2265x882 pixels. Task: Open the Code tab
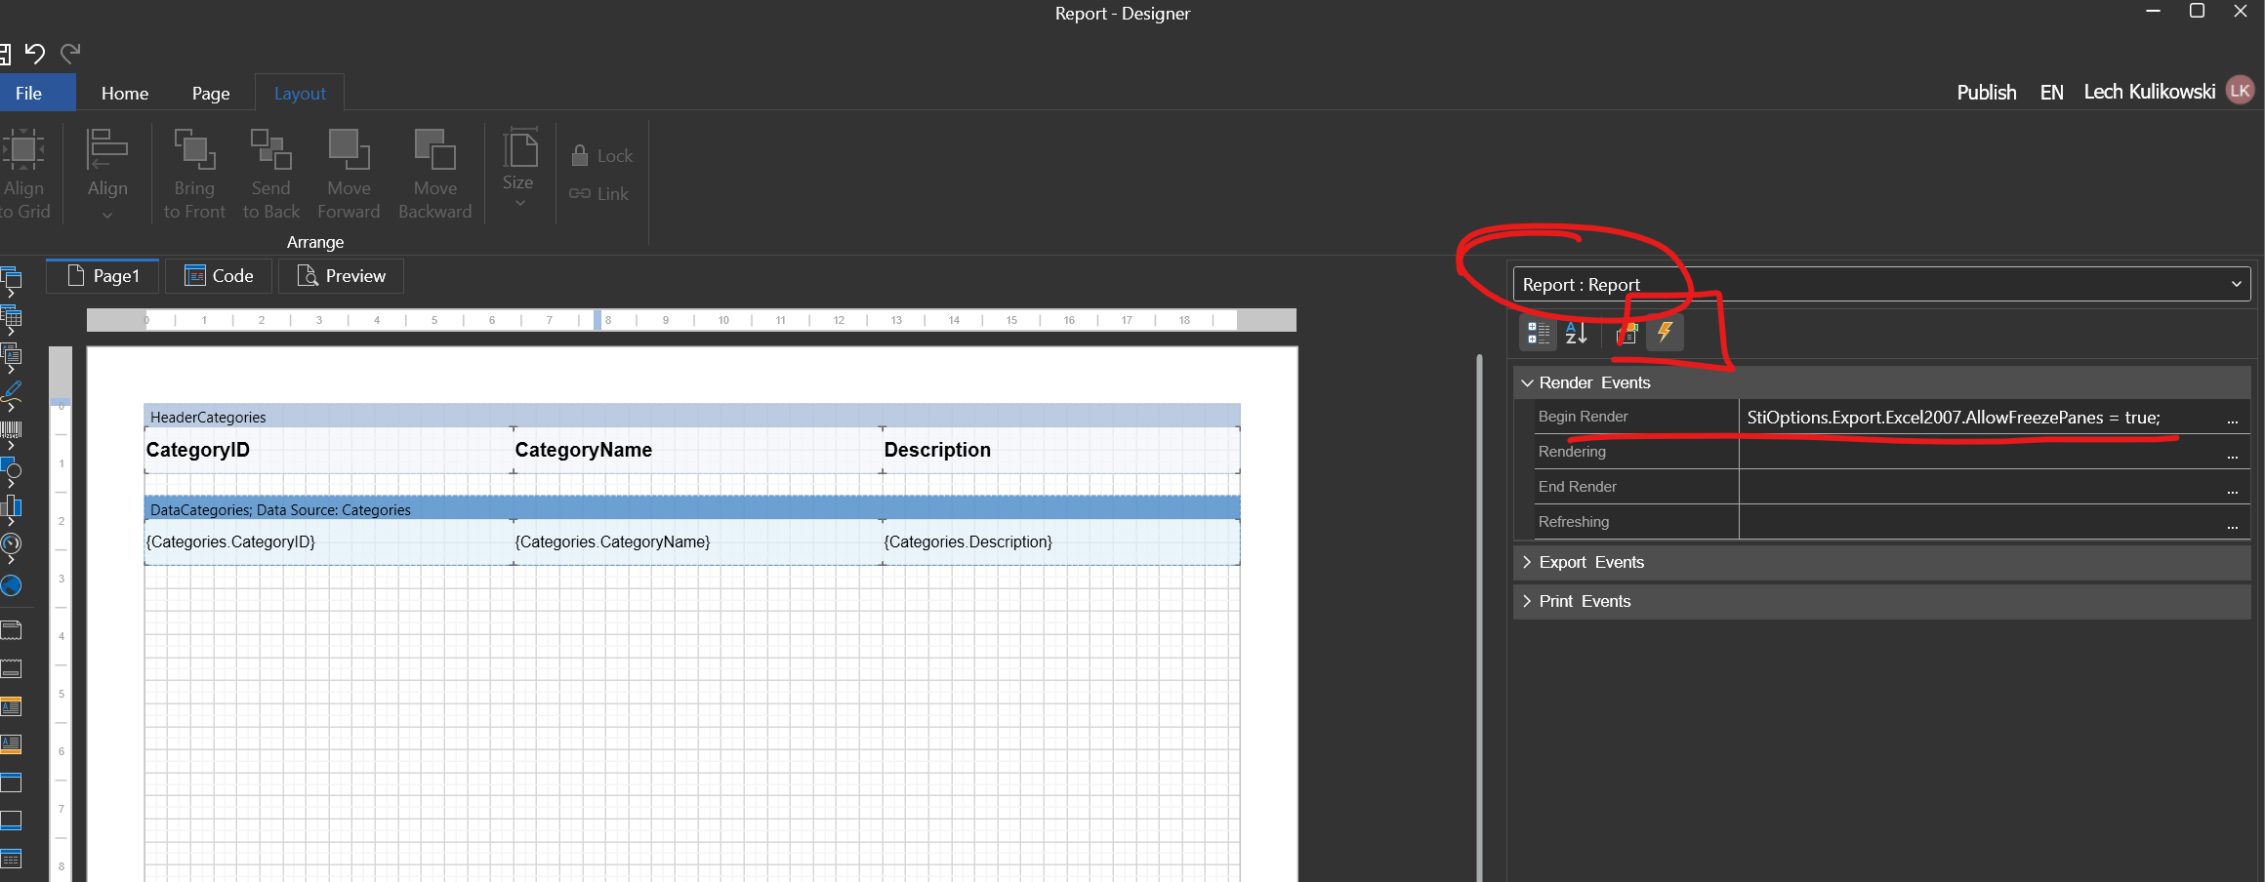220,276
